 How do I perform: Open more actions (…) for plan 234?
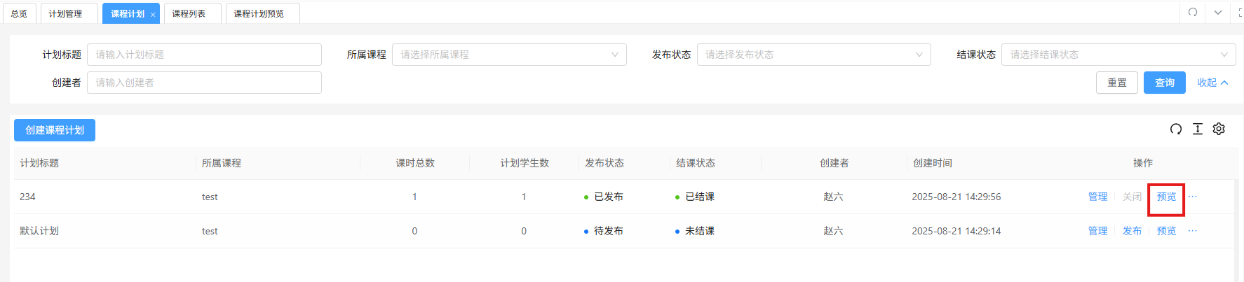(1193, 197)
